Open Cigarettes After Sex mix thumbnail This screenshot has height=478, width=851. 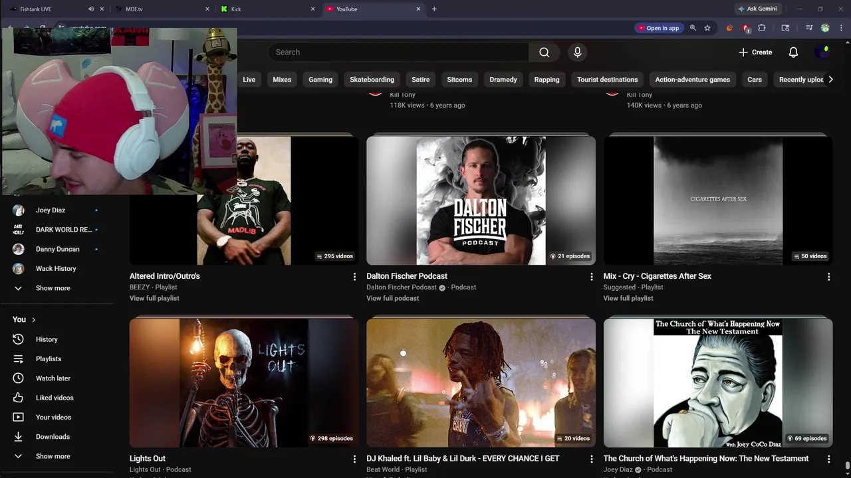click(718, 201)
